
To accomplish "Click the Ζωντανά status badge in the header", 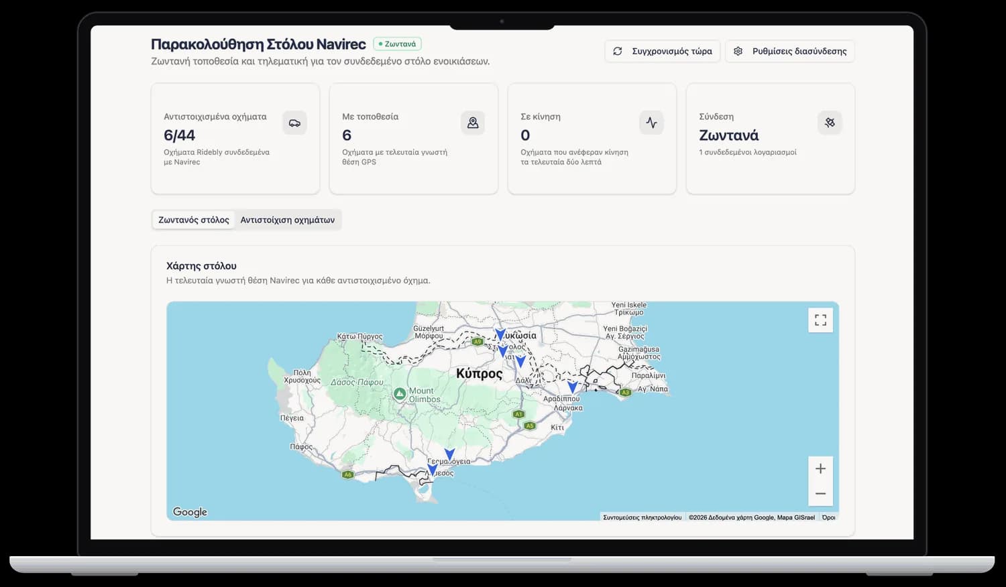I will (x=397, y=44).
